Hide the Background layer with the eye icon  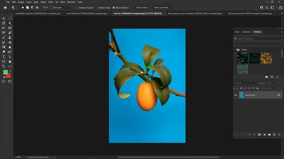click(236, 95)
